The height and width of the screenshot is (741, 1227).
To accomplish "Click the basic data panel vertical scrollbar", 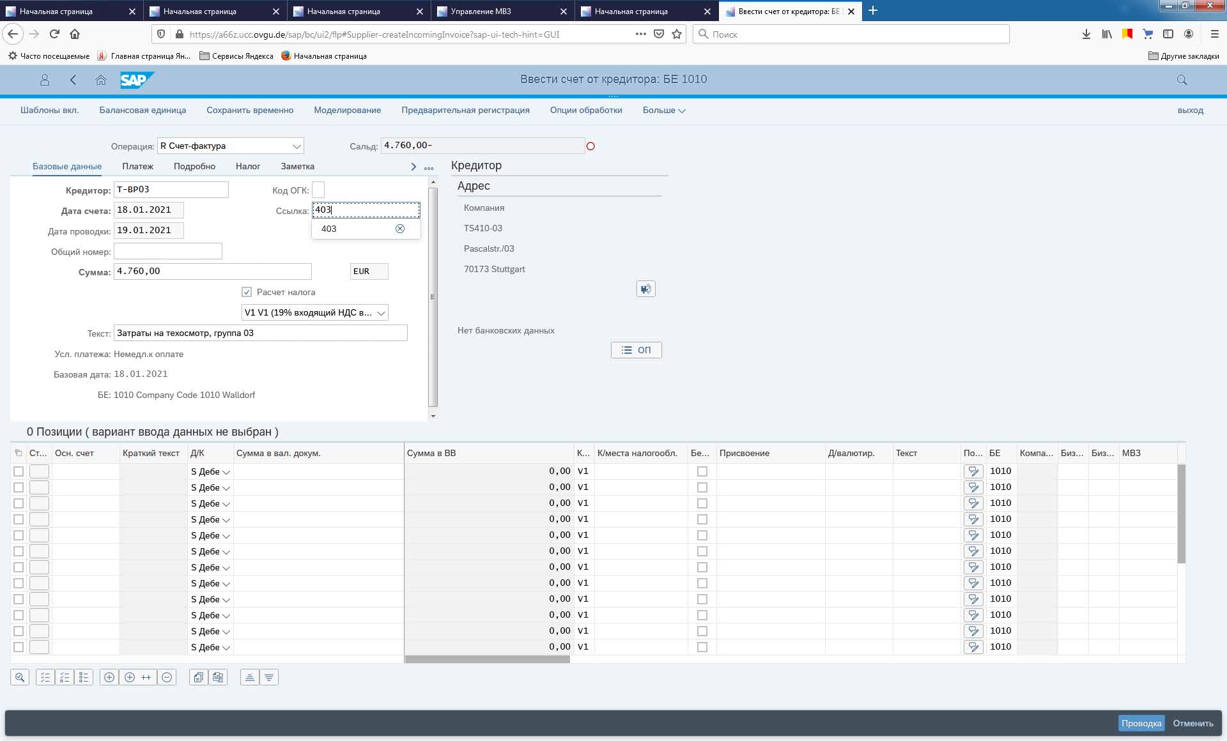I will point(433,297).
